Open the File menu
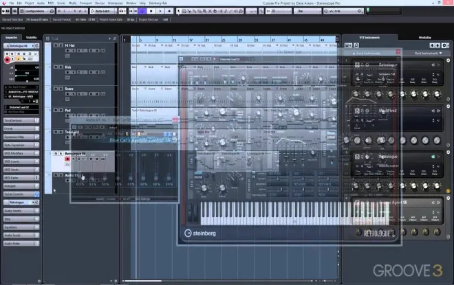 coord(11,3)
